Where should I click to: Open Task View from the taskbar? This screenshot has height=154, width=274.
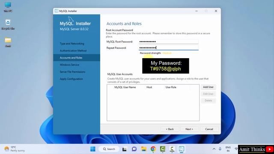click(x=125, y=149)
